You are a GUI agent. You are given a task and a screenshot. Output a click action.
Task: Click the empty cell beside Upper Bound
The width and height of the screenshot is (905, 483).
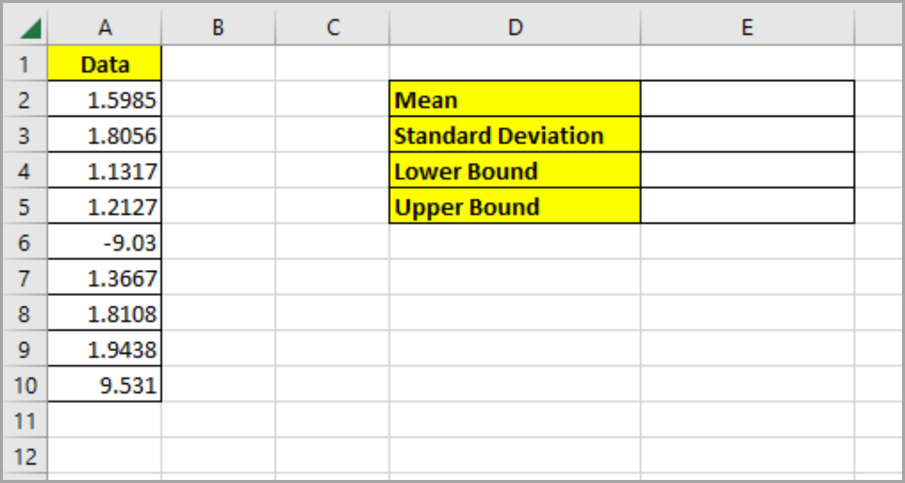point(747,206)
